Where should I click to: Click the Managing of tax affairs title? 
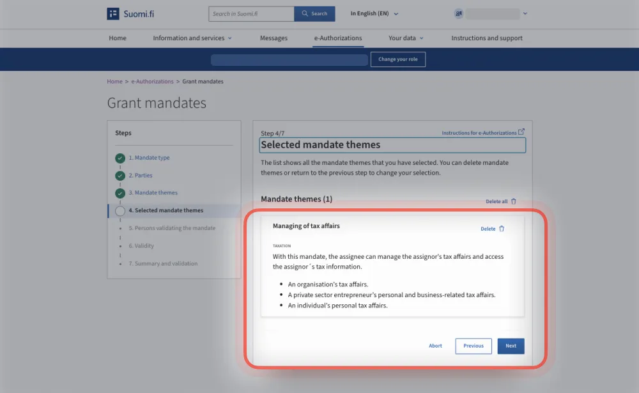point(306,226)
